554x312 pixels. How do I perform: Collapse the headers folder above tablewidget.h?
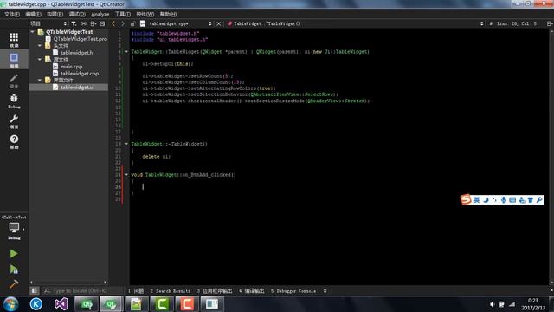[40, 46]
